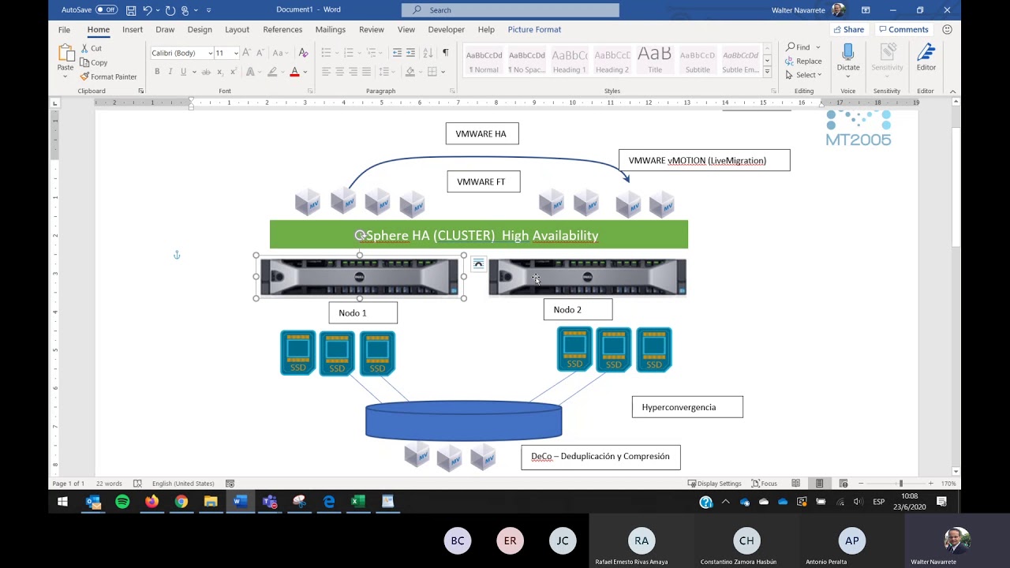Apply italic formatting

pyautogui.click(x=170, y=72)
